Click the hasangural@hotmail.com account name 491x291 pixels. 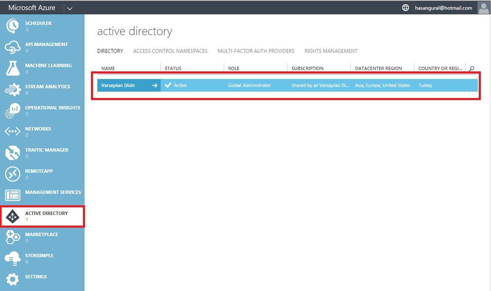(x=443, y=8)
